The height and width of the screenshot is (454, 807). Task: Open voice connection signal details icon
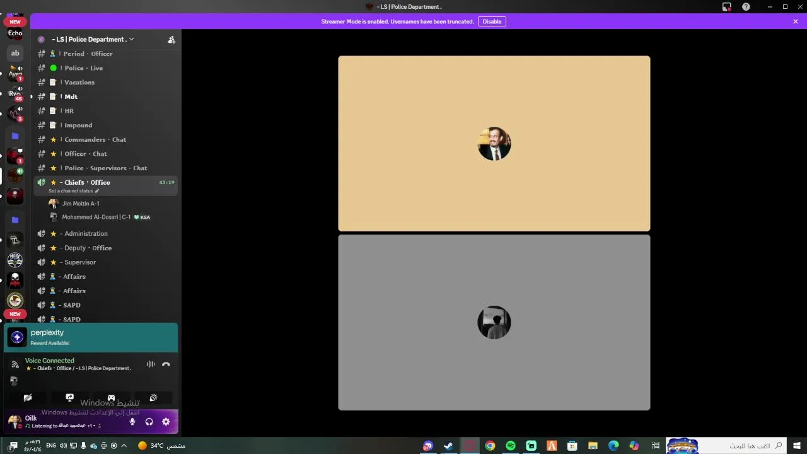pos(15,364)
